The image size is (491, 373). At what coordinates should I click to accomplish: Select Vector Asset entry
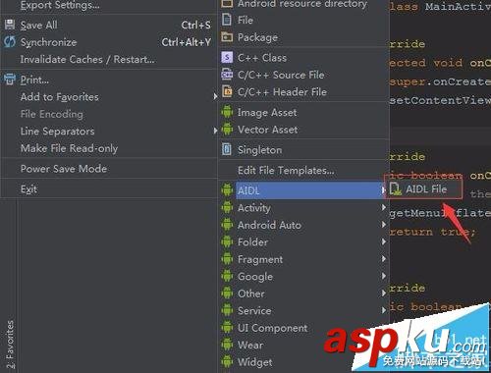tap(303, 130)
